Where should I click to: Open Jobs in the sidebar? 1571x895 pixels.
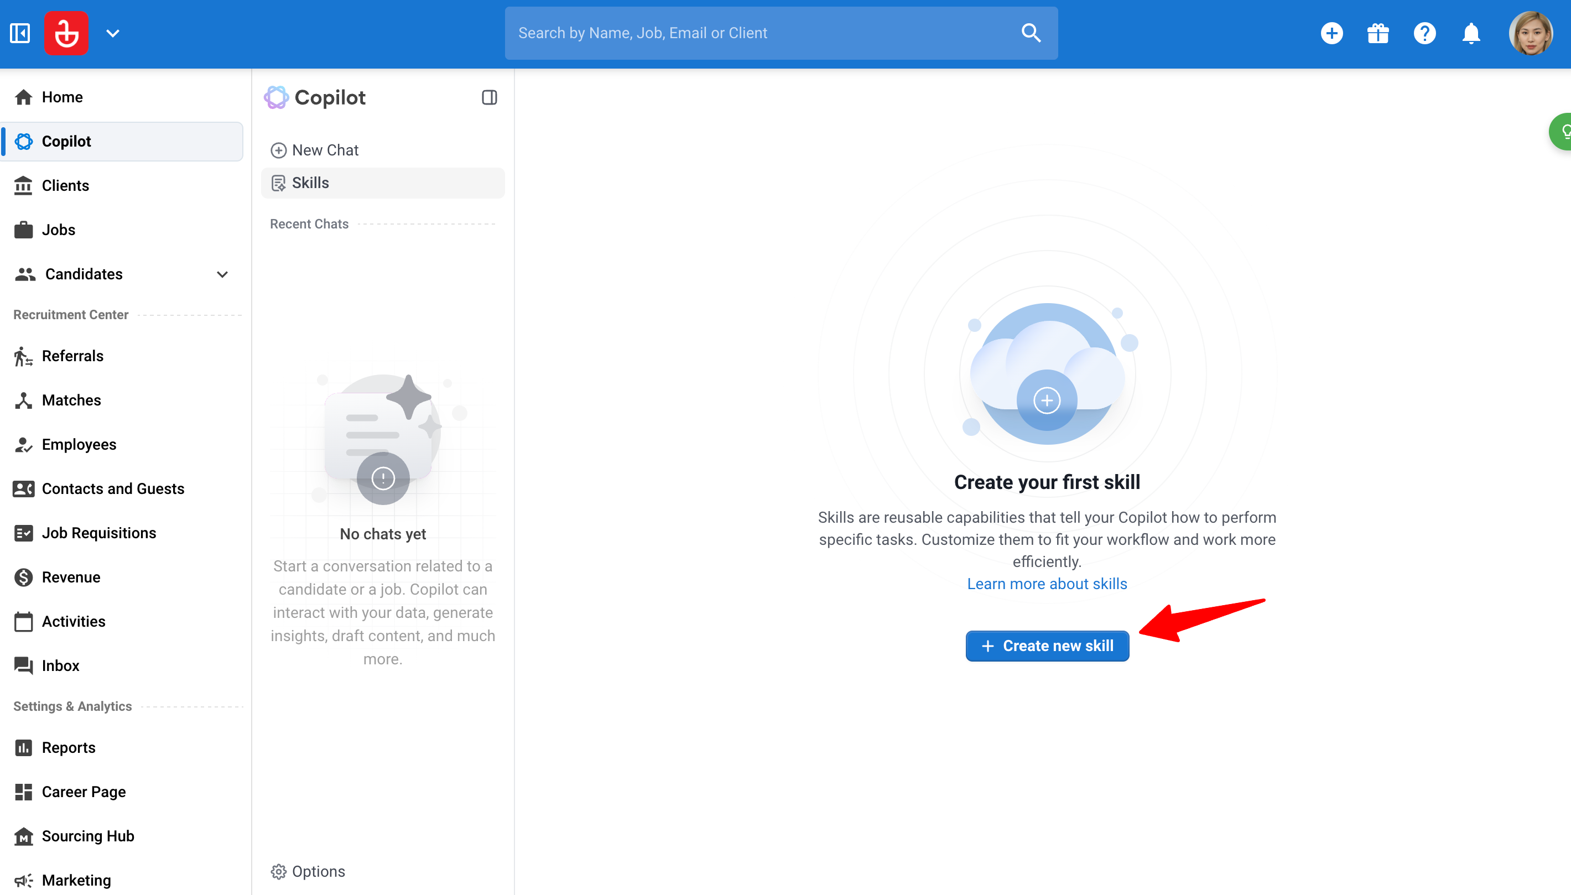point(123,230)
